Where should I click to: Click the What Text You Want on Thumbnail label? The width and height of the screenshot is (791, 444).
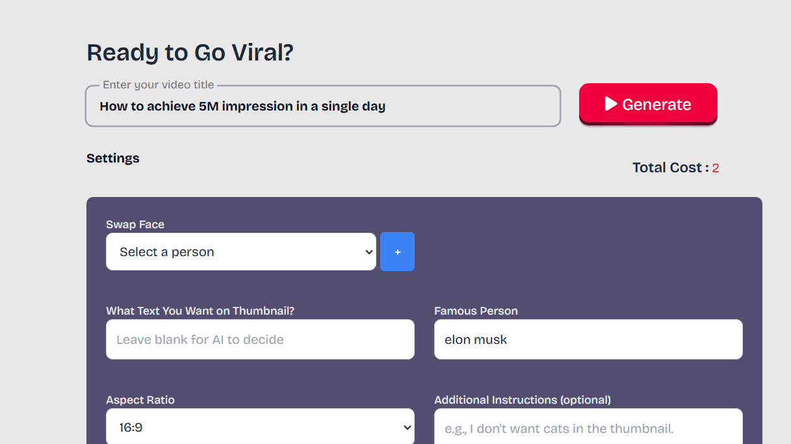click(x=200, y=311)
